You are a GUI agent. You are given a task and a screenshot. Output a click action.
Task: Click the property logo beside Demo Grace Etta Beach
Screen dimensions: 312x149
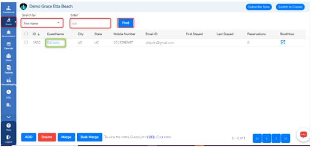(x=23, y=7)
